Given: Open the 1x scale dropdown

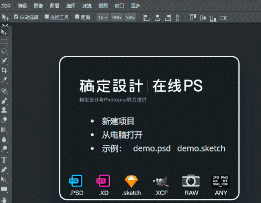Looking at the screenshot, I should click(103, 17).
